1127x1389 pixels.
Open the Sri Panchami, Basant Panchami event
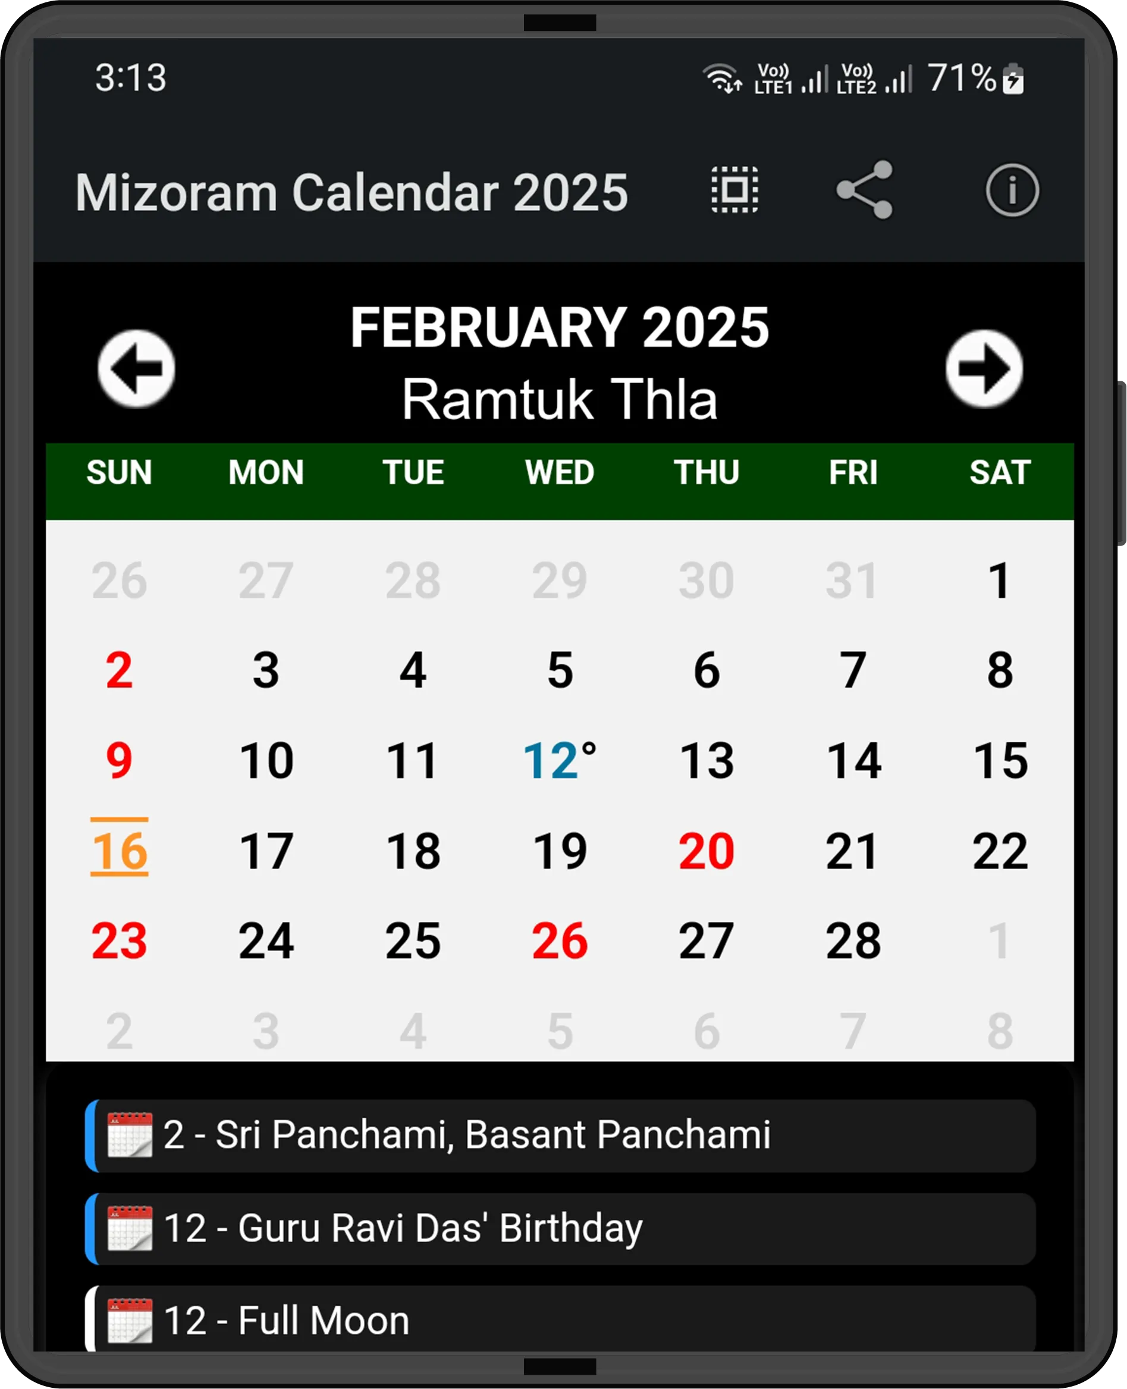click(x=466, y=1134)
